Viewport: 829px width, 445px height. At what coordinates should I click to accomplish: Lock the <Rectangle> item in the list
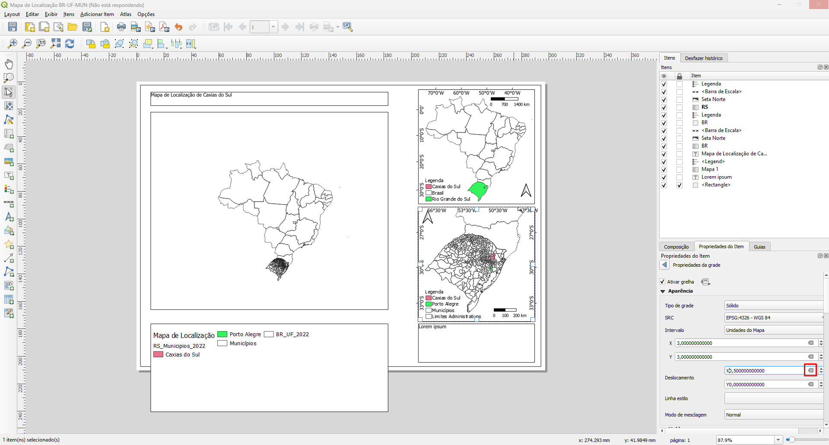point(679,185)
